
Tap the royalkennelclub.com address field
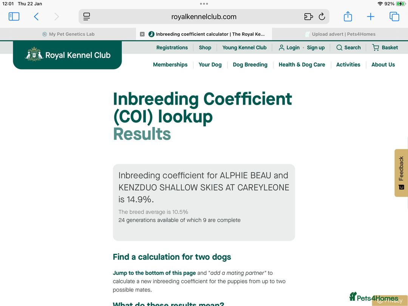click(204, 17)
